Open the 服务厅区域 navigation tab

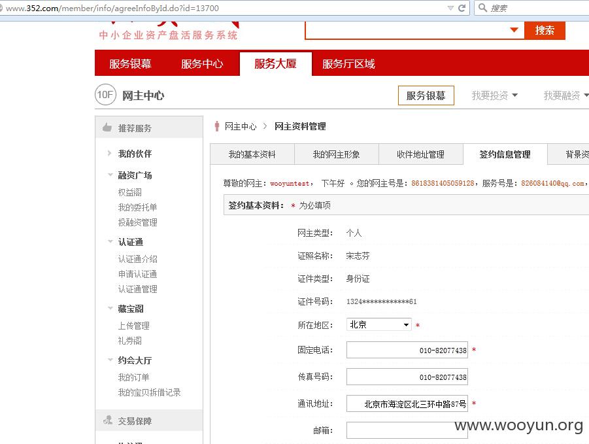[x=348, y=64]
